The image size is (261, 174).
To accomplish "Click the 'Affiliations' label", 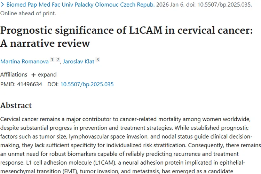I will coord(14,74).
